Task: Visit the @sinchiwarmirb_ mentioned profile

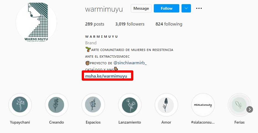Action: pyautogui.click(x=130, y=63)
